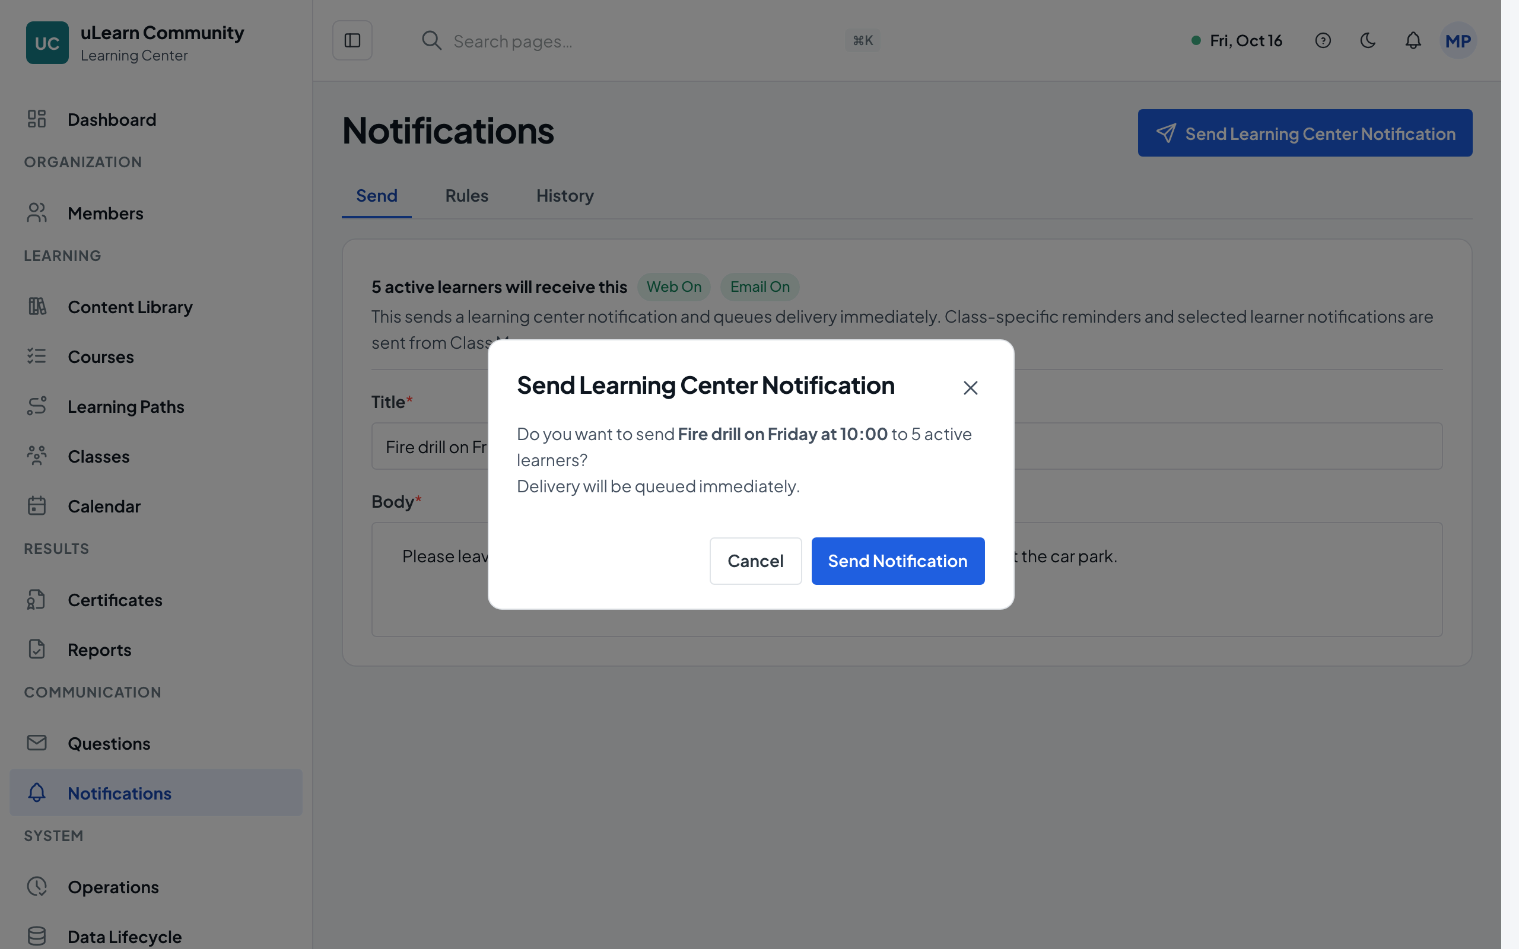Click the Body text area
The height and width of the screenshot is (949, 1519).
(x=907, y=579)
